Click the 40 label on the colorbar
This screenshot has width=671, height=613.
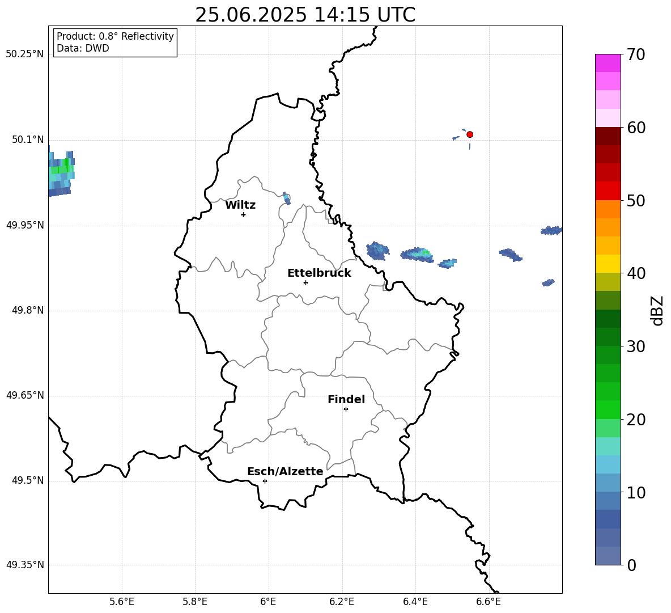coord(636,273)
